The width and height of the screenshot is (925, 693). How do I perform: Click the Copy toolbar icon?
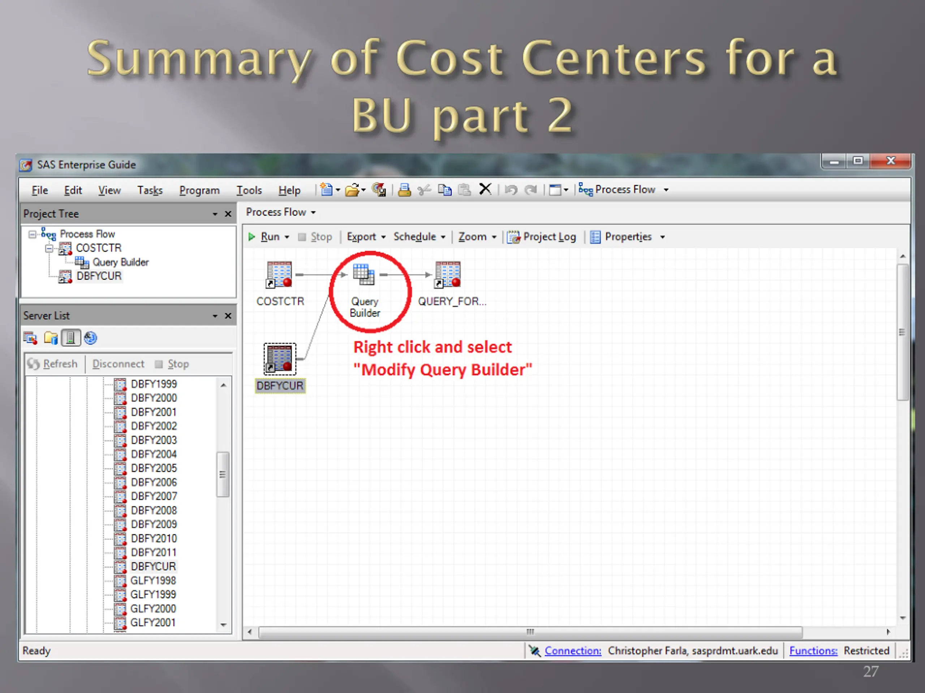point(444,190)
